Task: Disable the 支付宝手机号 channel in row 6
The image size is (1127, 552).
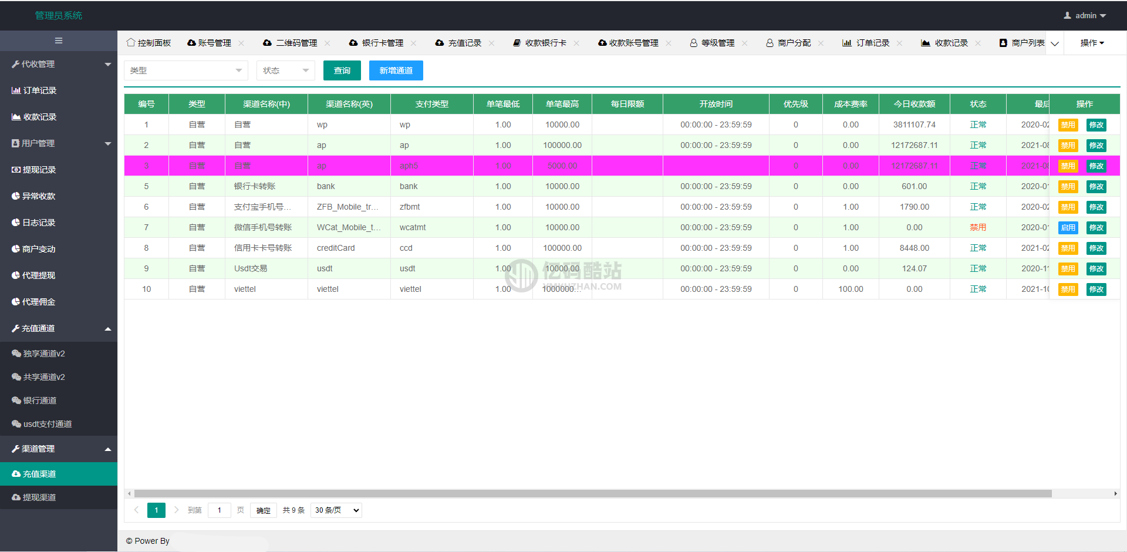Action: click(x=1068, y=207)
